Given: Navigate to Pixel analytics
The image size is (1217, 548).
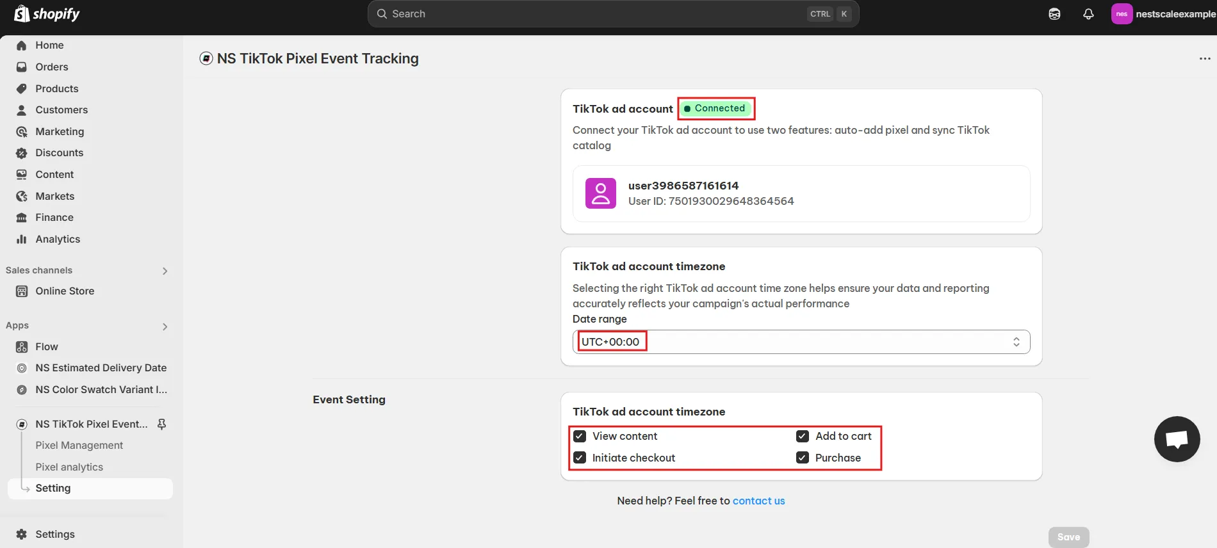Looking at the screenshot, I should tap(69, 467).
